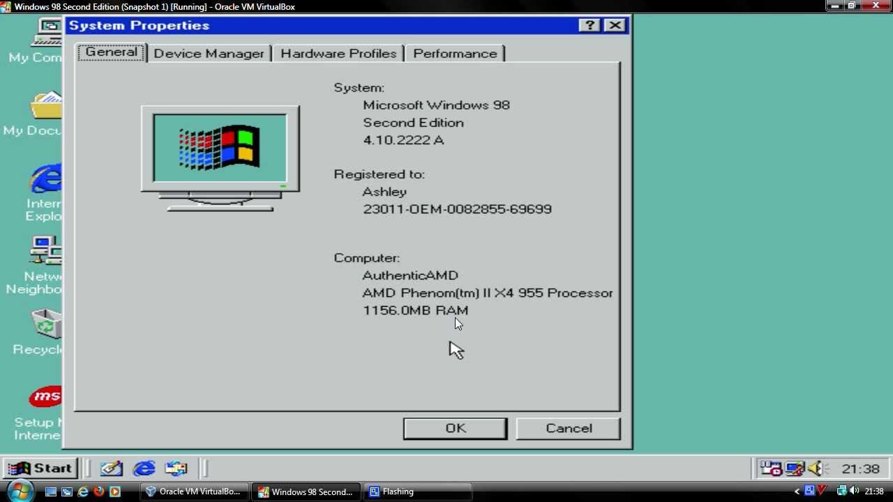Click the host white volume speaker tray icon
The height and width of the screenshot is (502, 893).
pyautogui.click(x=854, y=491)
